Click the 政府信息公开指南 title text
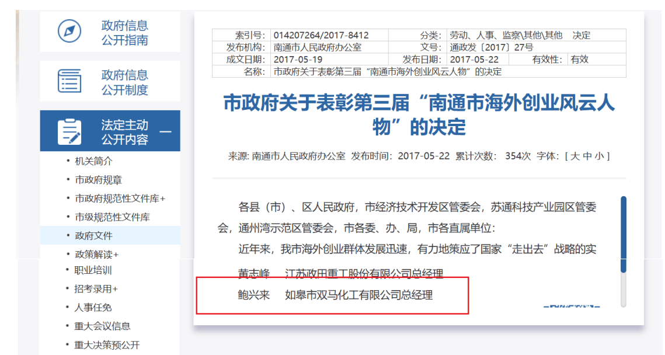The image size is (665, 355). (x=124, y=33)
